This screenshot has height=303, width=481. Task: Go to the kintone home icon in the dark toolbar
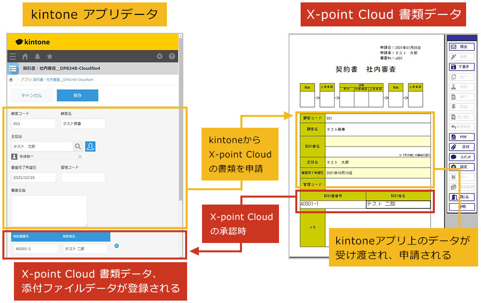coord(25,56)
